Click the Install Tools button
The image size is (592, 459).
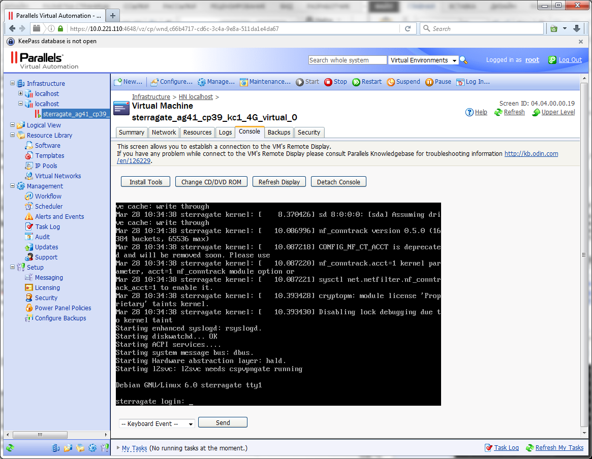pos(146,182)
